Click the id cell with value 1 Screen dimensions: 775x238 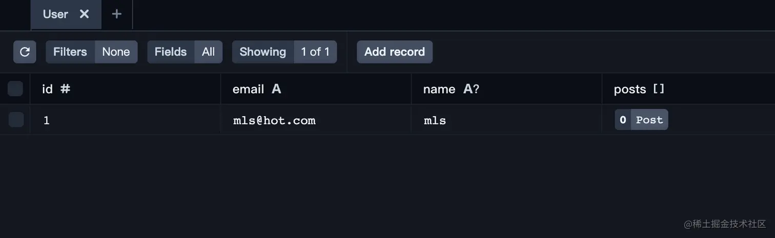[46, 121]
